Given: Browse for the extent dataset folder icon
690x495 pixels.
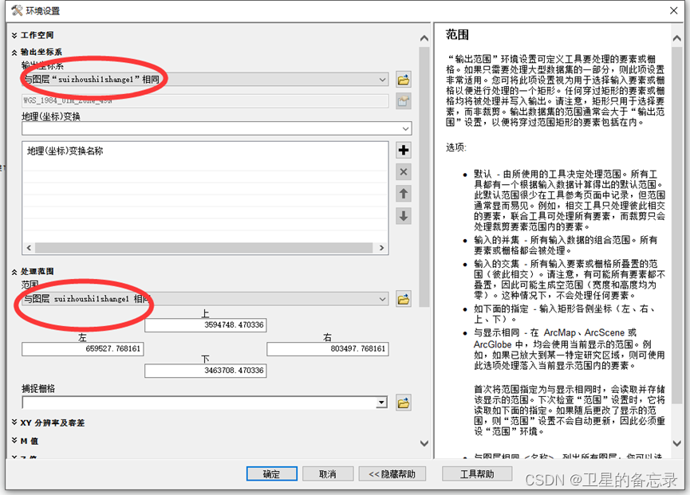Looking at the screenshot, I should [403, 300].
